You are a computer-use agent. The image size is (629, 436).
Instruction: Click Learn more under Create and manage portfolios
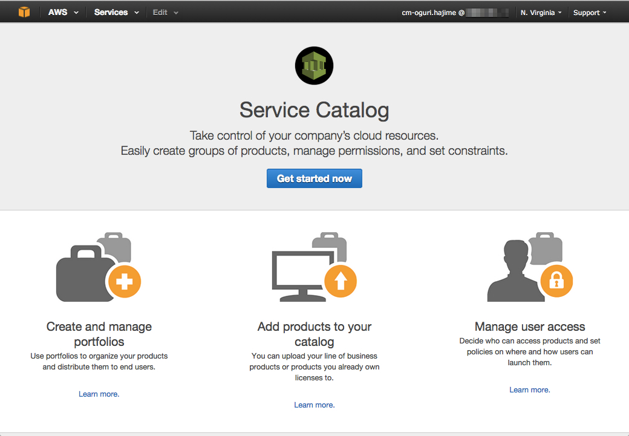coord(99,394)
